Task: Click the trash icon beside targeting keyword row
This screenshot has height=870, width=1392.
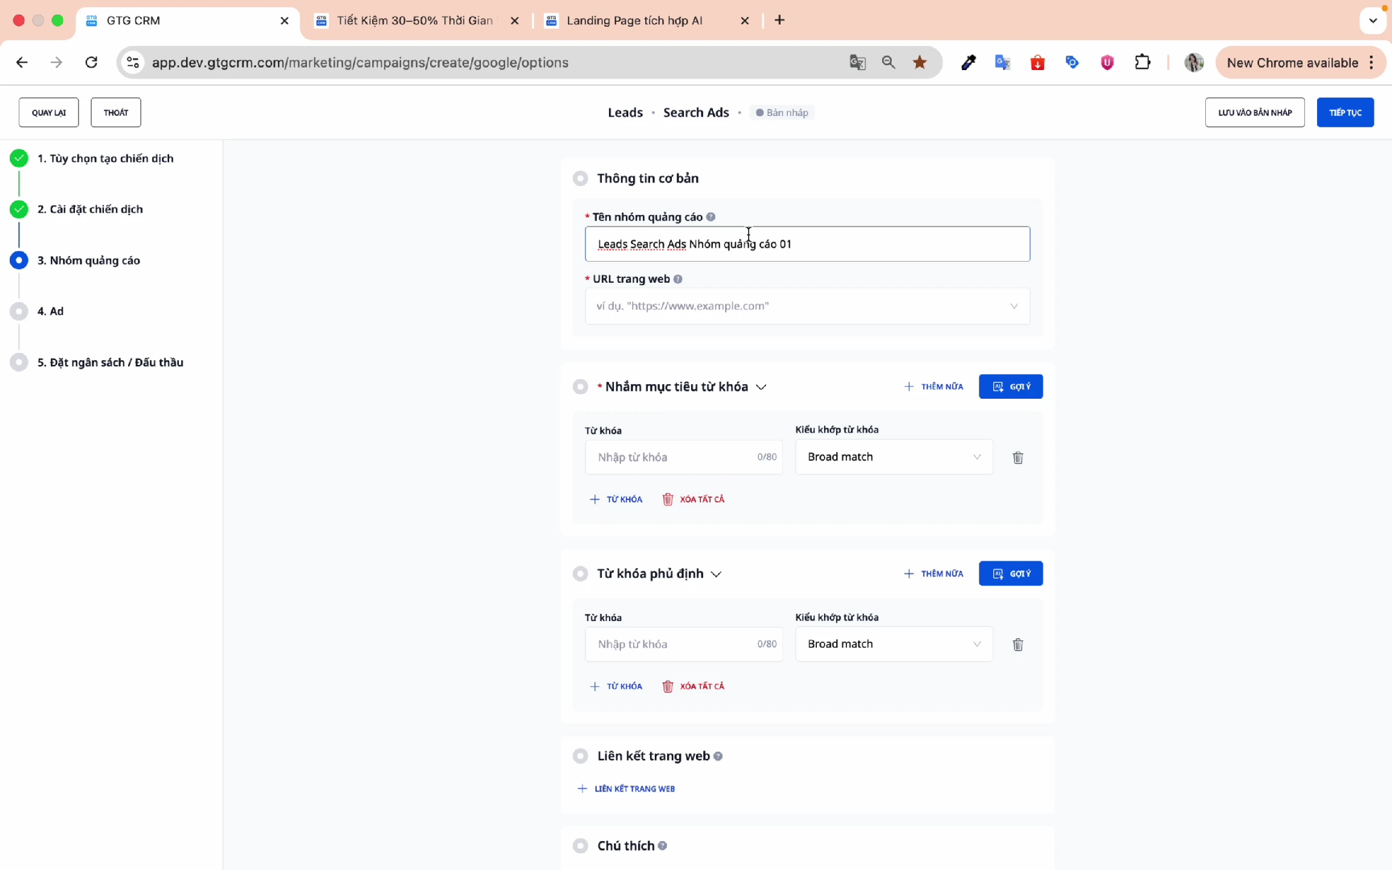Action: click(1017, 457)
